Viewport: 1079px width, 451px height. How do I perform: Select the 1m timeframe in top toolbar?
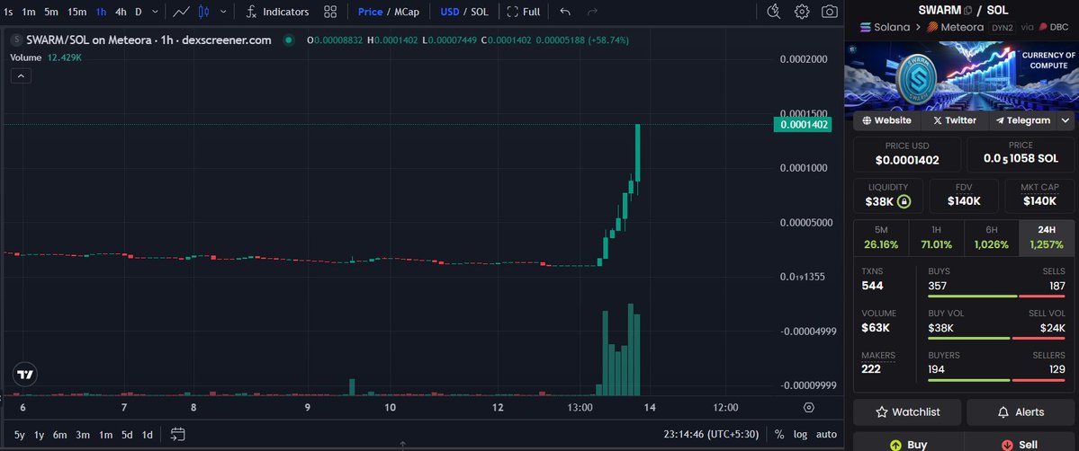(x=29, y=12)
